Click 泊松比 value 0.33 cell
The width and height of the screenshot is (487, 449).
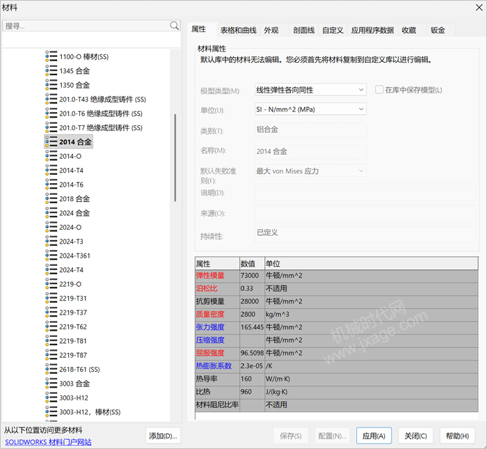point(252,289)
